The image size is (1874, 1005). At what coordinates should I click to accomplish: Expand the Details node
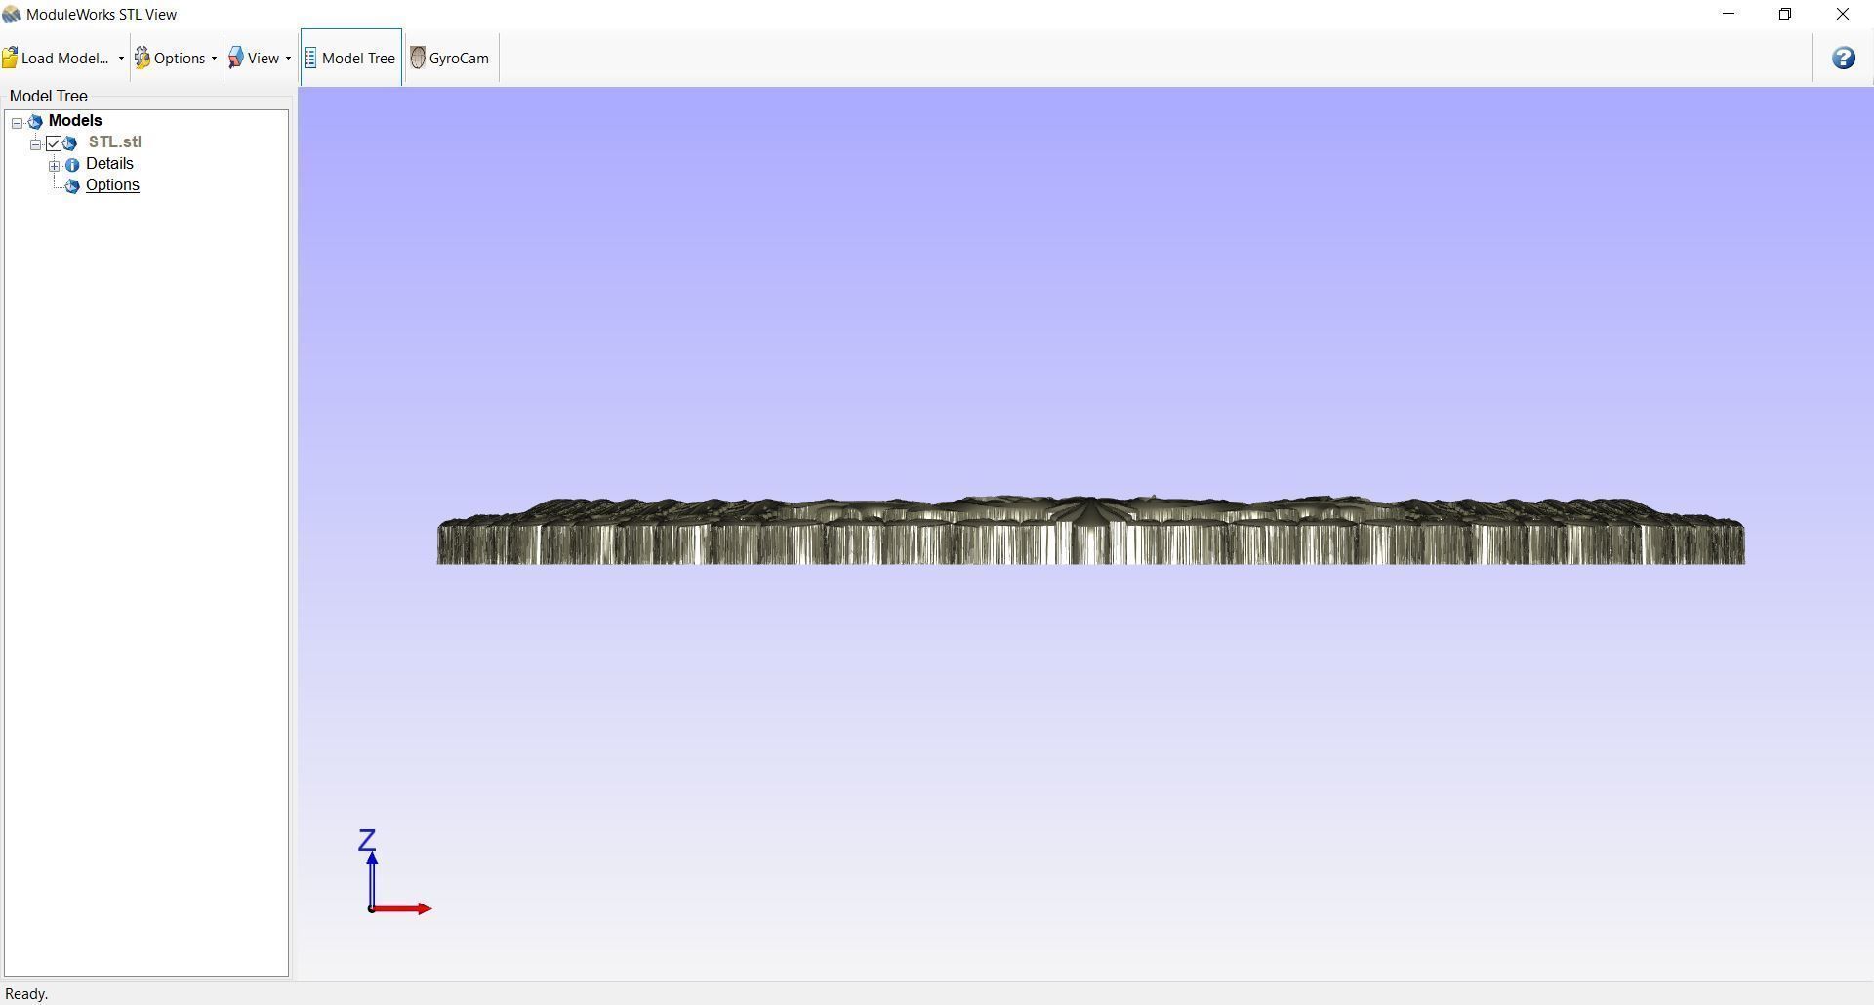tap(55, 166)
